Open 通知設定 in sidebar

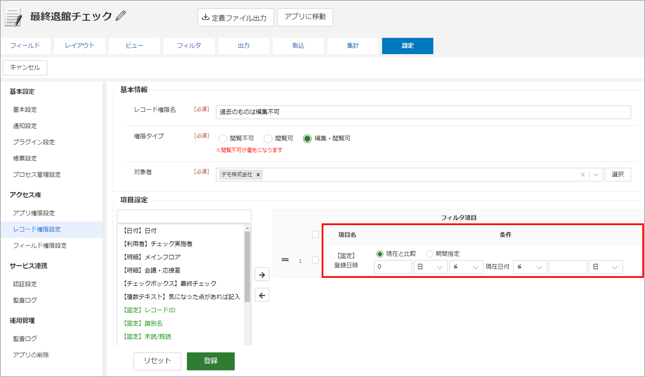point(25,126)
